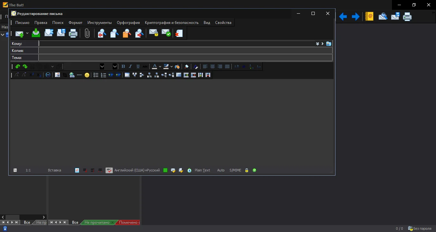Select the Не прочитано tab in main window

97,222
